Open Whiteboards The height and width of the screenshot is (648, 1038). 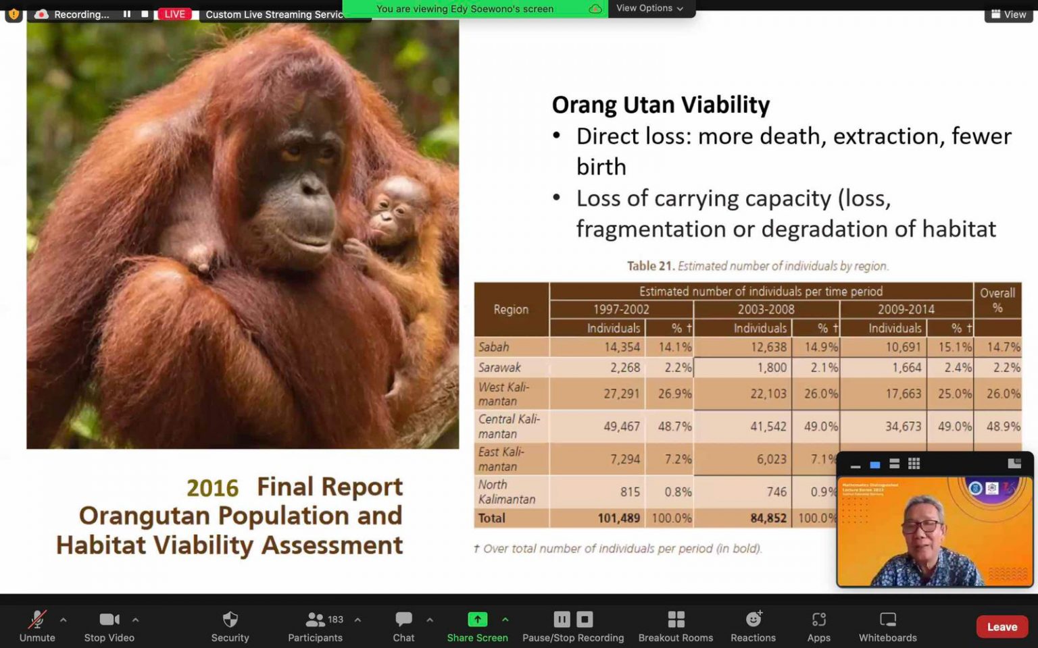pos(887,626)
